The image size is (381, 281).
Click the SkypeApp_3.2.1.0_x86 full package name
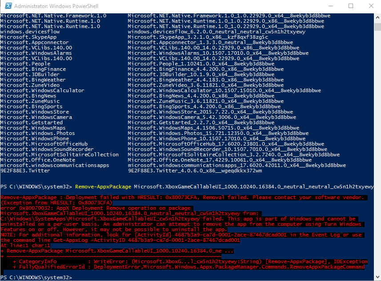[198, 37]
